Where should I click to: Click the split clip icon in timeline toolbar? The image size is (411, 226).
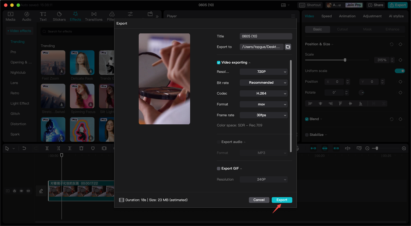[47, 148]
